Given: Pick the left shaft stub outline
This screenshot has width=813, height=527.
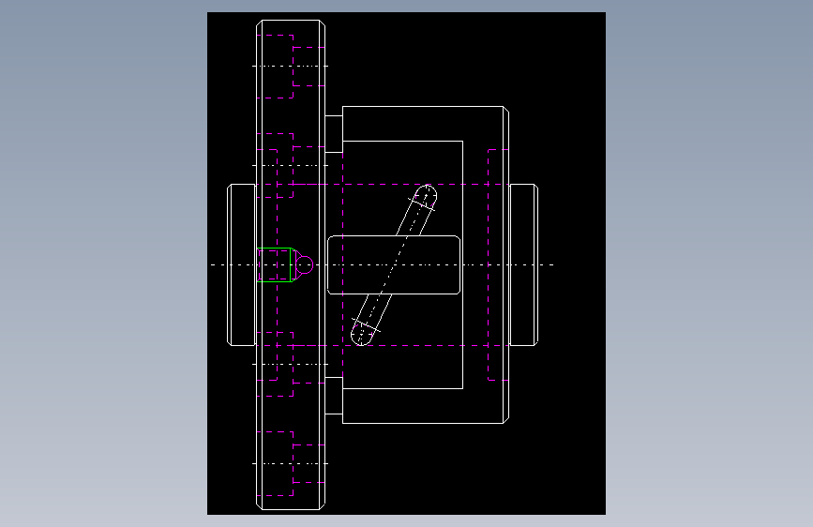Looking at the screenshot, I should pyautogui.click(x=242, y=265).
